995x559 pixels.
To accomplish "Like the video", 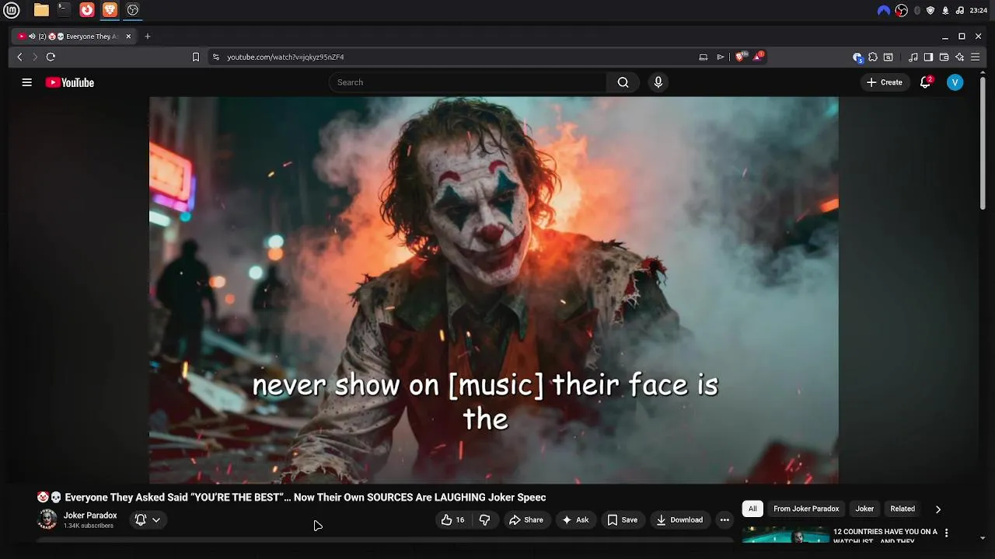I will pos(453,520).
